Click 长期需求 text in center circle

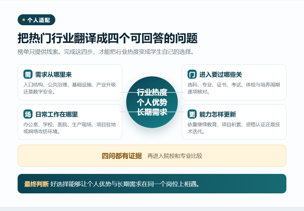(x=152, y=112)
